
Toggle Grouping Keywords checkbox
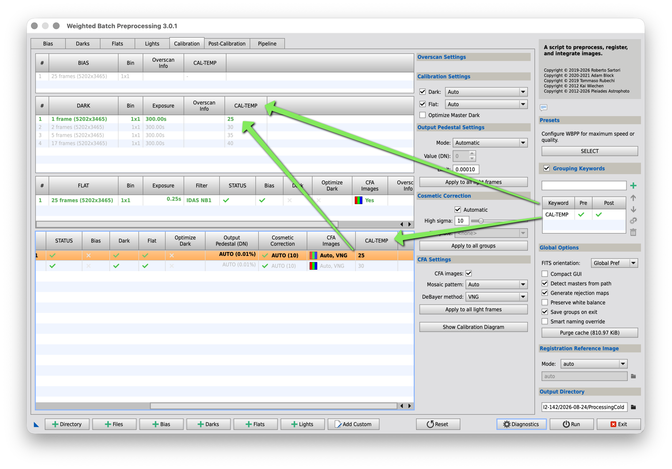(x=546, y=168)
